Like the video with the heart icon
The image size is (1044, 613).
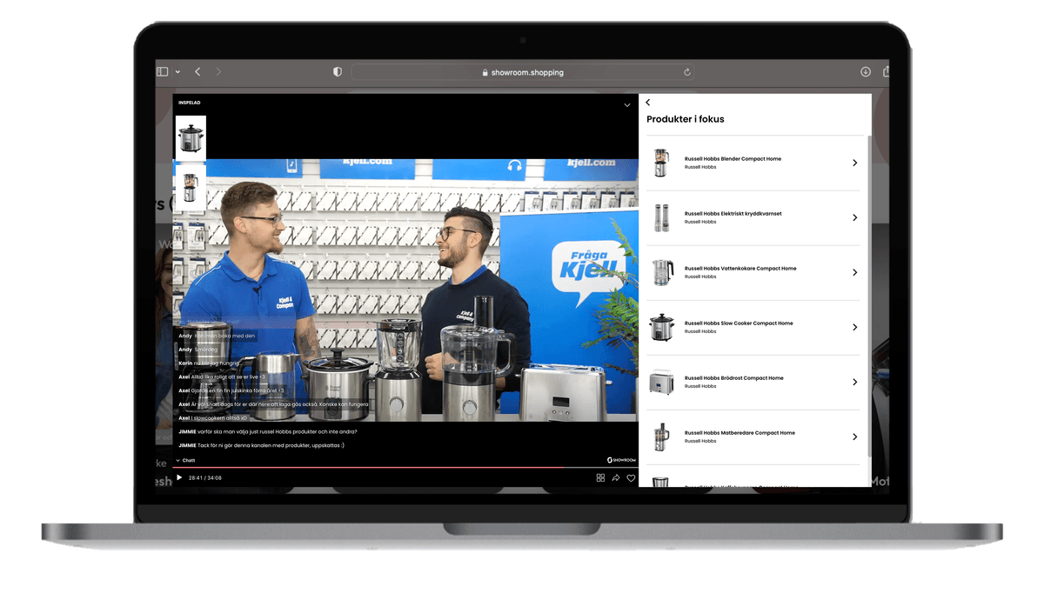631,477
